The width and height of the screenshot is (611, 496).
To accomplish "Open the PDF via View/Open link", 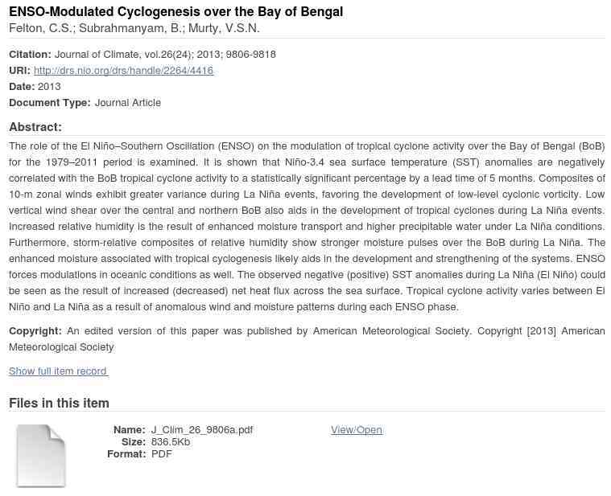I will (x=356, y=430).
